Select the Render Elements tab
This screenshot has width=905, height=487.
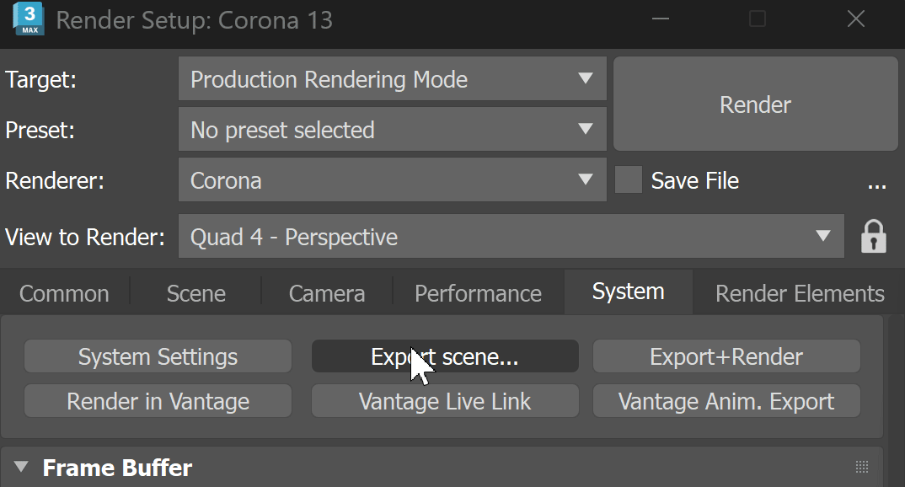[800, 294]
